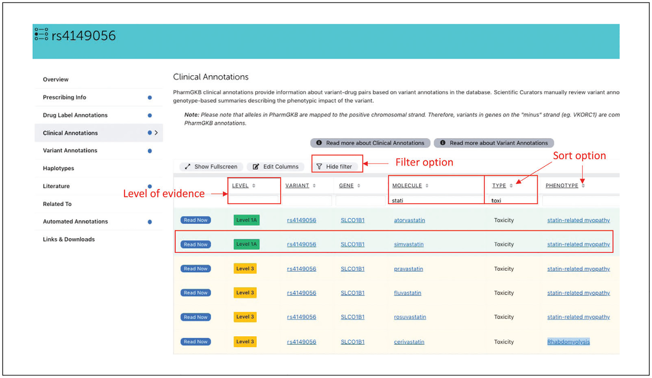Screen dimensions: 652x378
Task: Sort by PHENOTYPE column label
Action: pyautogui.click(x=562, y=185)
